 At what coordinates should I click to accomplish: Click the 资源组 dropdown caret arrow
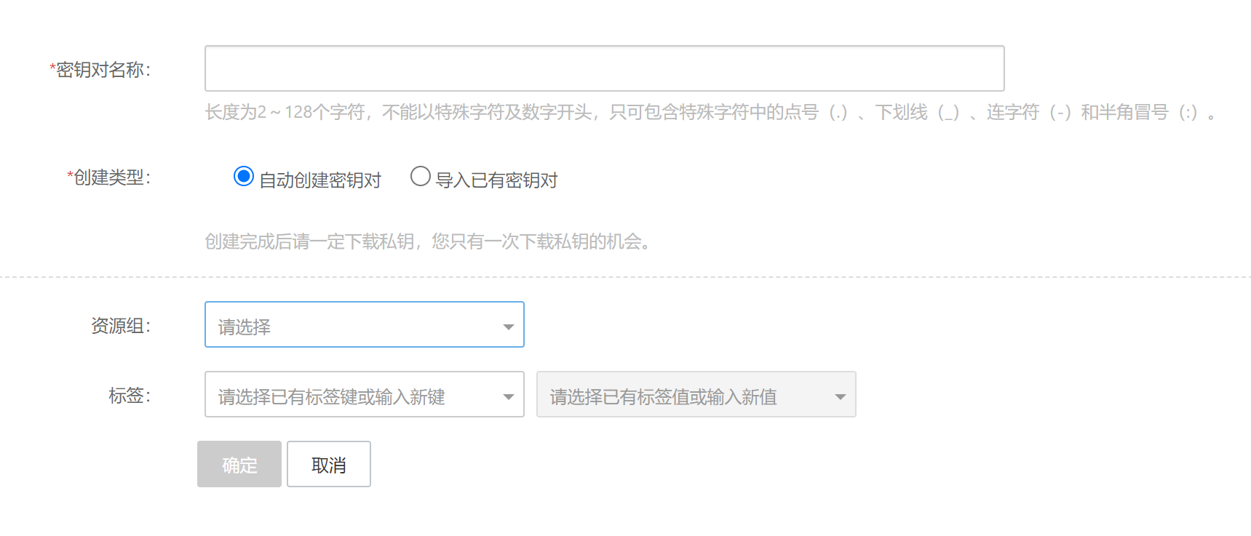(x=509, y=327)
